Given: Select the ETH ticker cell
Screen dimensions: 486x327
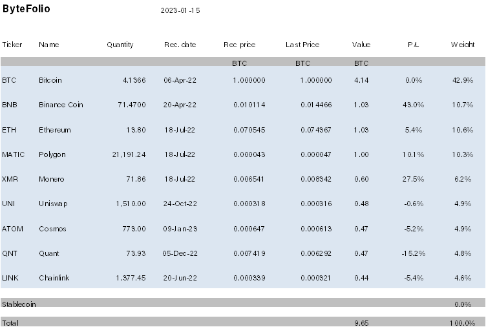Looking at the screenshot, I should [9, 130].
